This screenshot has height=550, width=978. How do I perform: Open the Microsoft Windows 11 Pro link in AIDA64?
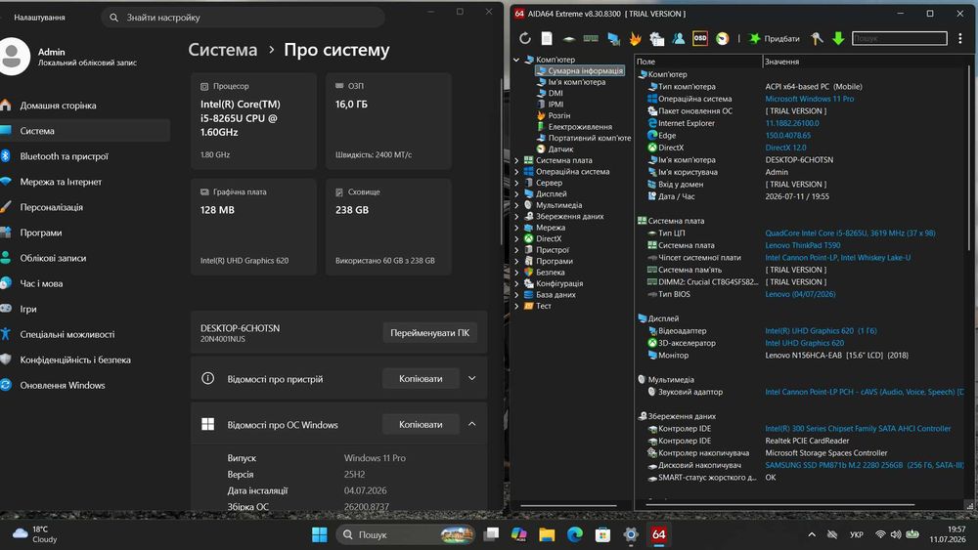(810, 99)
